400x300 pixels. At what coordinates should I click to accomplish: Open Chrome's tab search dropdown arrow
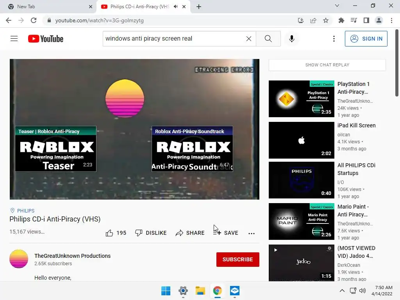click(x=337, y=5)
